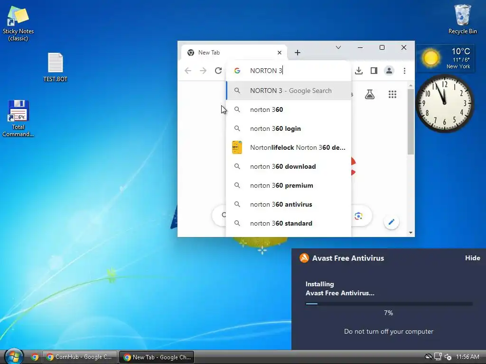Open the taskbar clock showing 11:56 AM

[467, 357]
